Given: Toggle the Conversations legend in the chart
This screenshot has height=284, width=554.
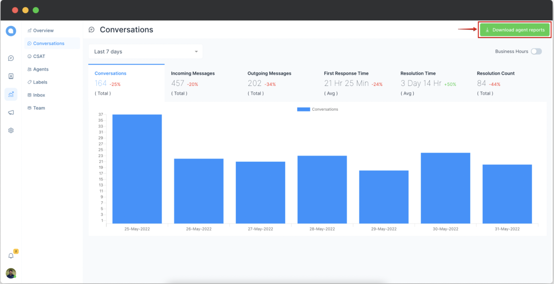Looking at the screenshot, I should pos(318,109).
